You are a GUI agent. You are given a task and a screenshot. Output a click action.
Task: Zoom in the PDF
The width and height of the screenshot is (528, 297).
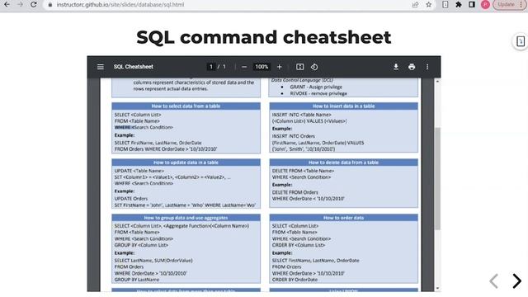click(x=279, y=67)
